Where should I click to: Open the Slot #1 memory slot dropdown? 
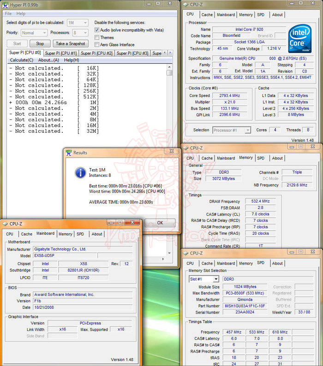click(x=204, y=279)
